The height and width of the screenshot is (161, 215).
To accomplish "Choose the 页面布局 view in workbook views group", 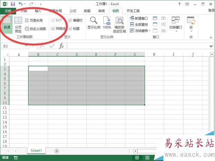I will click(34, 21).
